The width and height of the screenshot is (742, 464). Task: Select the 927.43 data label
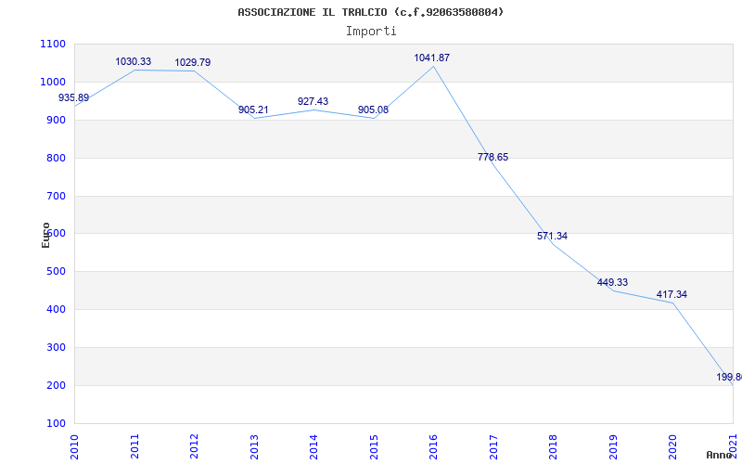pos(313,101)
